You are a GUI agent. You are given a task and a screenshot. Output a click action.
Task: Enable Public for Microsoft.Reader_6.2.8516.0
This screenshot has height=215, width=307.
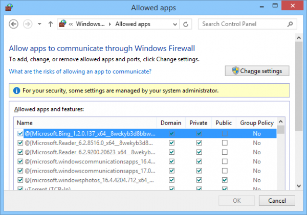(225, 143)
